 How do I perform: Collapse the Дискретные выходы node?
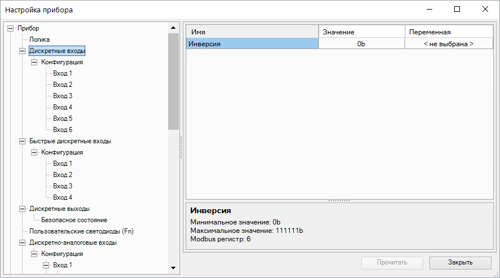point(22,209)
